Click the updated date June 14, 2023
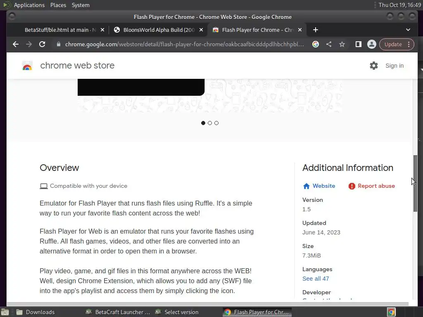423x317 pixels. pyautogui.click(x=321, y=232)
